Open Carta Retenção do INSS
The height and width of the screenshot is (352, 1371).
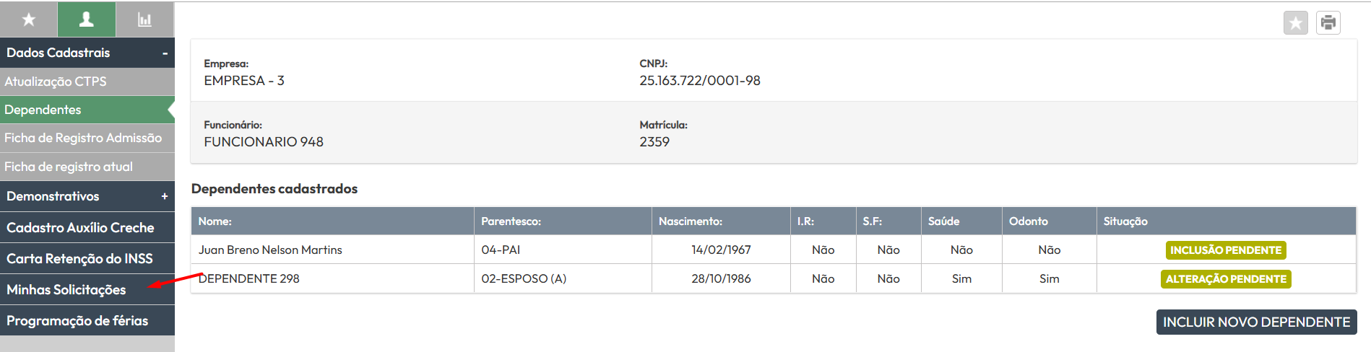tap(87, 258)
